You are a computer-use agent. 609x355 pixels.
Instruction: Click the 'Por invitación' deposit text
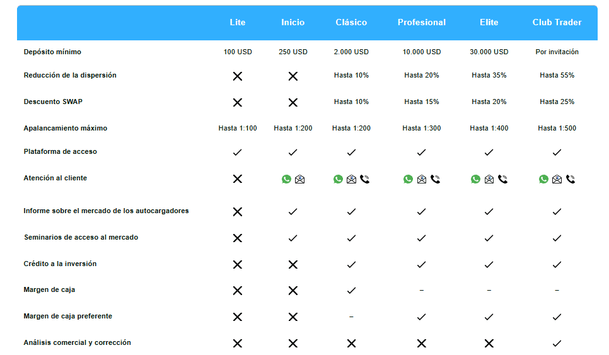click(557, 52)
